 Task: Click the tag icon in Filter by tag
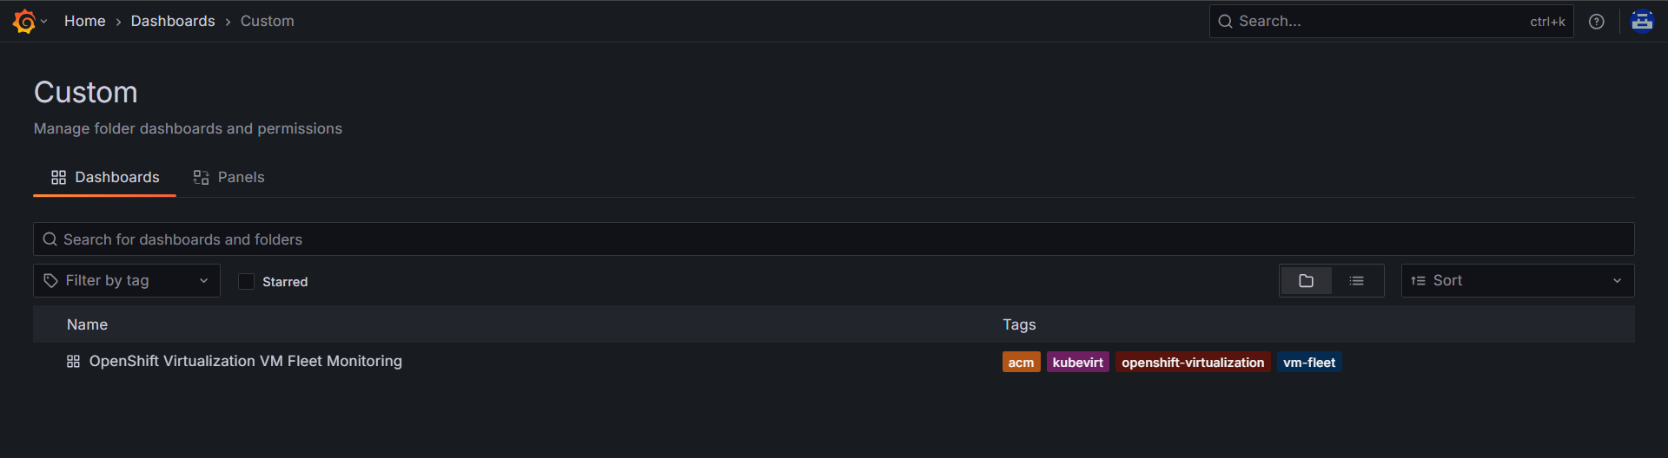(x=51, y=281)
